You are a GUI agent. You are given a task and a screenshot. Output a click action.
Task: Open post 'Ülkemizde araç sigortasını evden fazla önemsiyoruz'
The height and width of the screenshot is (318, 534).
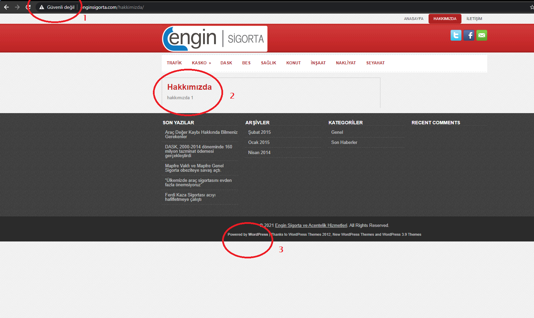(x=198, y=183)
